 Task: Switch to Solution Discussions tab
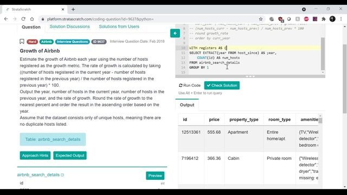pos(70,27)
